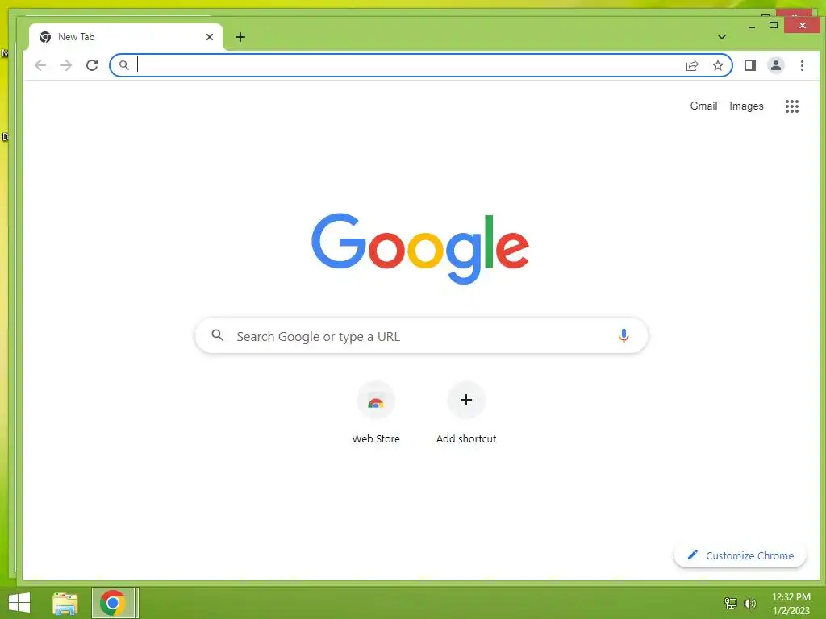The height and width of the screenshot is (619, 826).
Task: Click Customize Chrome button
Action: [740, 556]
